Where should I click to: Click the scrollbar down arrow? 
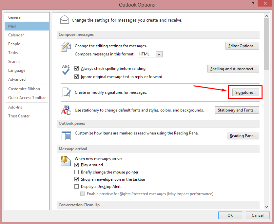tap(267, 206)
